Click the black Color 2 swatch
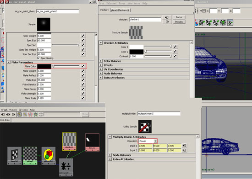Screen dimensions: 252x179 tap(137, 52)
